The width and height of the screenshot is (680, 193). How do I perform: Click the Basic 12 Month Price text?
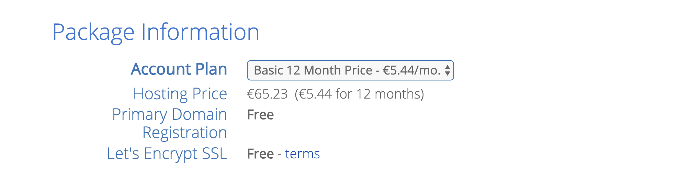pyautogui.click(x=313, y=70)
